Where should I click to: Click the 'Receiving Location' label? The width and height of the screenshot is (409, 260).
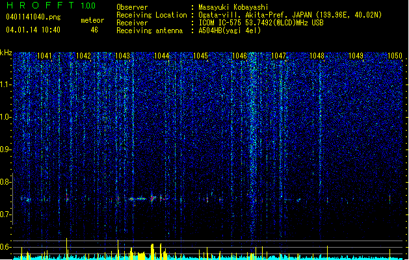152,15
